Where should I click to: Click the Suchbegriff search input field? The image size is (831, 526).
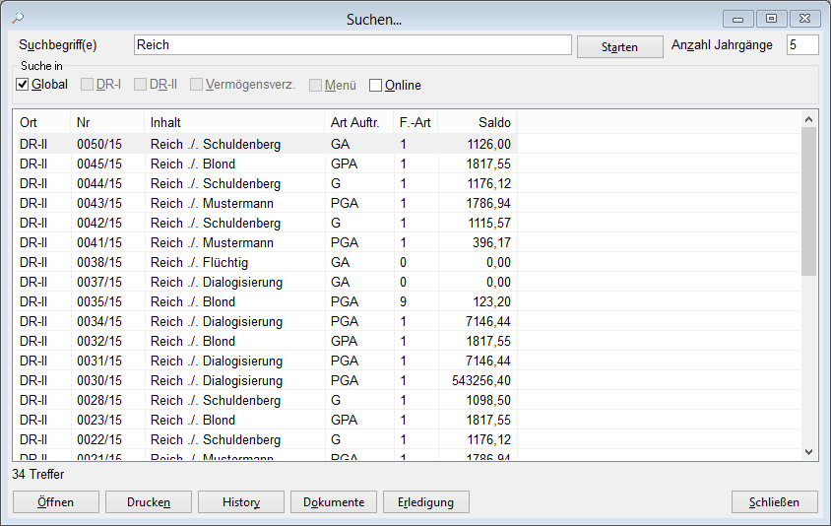tap(352, 45)
